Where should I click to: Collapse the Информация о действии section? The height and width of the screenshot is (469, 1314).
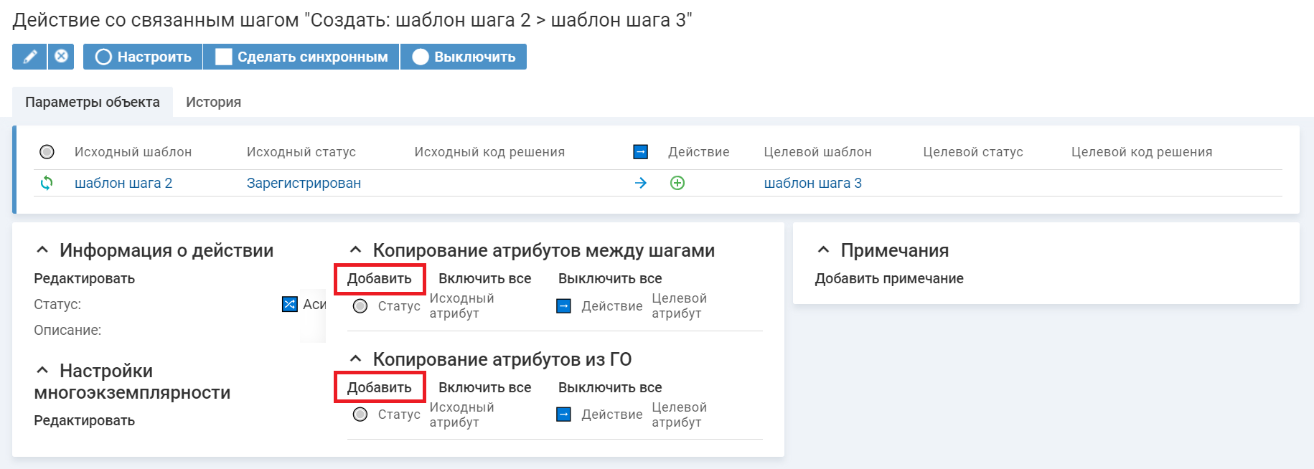coord(42,250)
